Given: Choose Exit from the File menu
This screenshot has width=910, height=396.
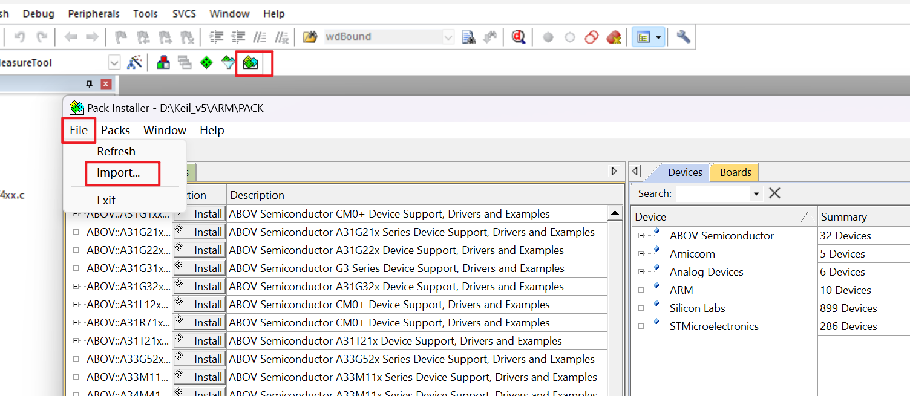Looking at the screenshot, I should pos(106,200).
